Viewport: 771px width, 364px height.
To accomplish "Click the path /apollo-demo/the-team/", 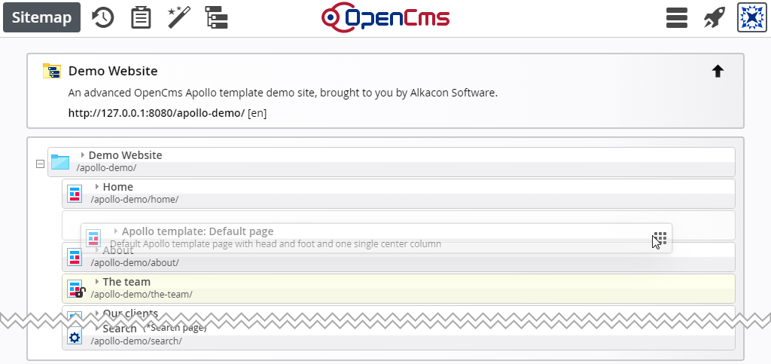I will [142, 294].
